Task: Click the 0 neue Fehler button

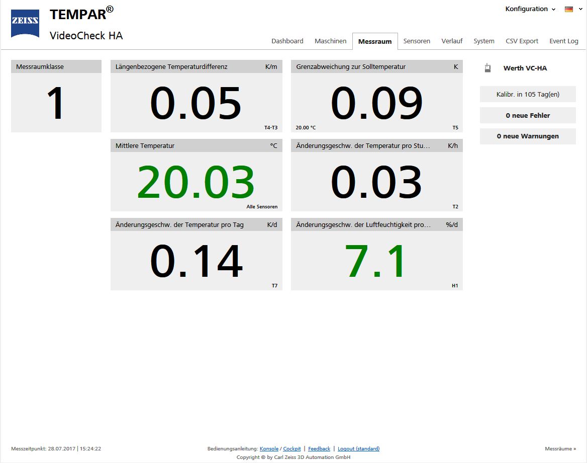Action: click(528, 115)
